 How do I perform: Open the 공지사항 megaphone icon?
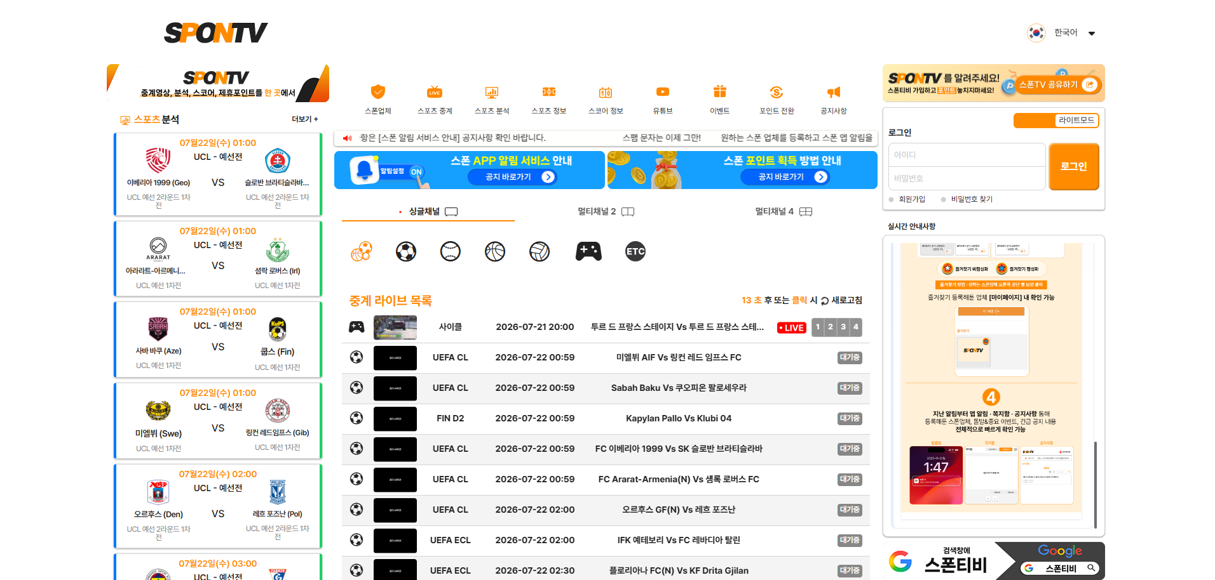834,92
